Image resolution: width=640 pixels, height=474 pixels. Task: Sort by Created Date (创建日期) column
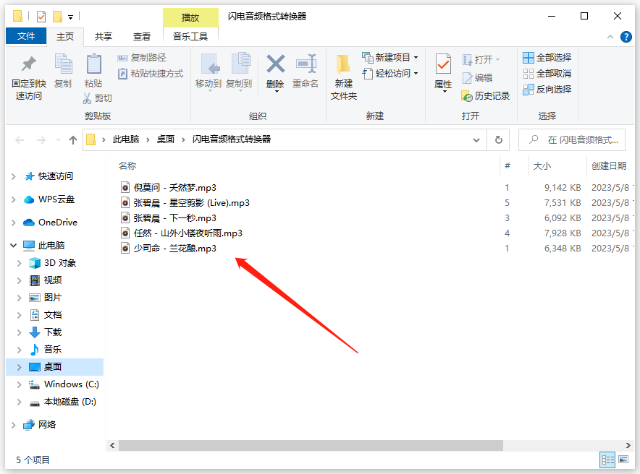609,166
